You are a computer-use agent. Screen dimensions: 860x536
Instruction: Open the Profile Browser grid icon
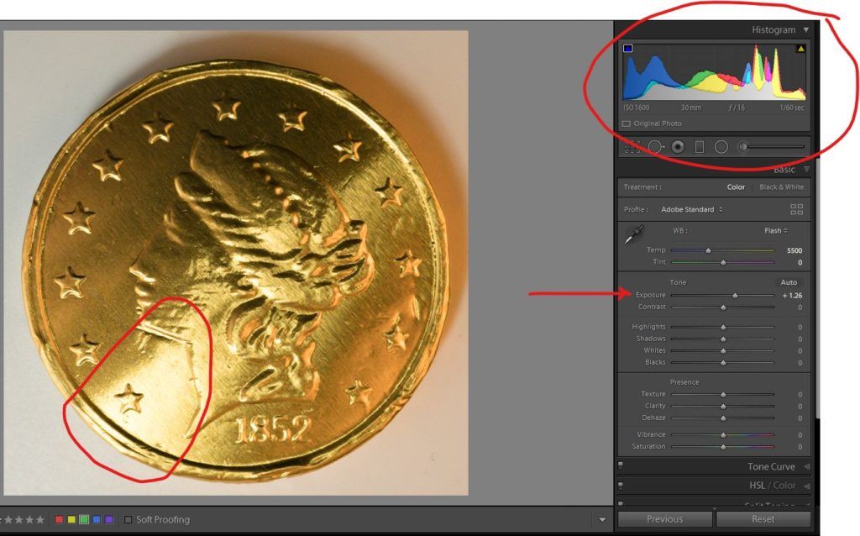tap(796, 209)
